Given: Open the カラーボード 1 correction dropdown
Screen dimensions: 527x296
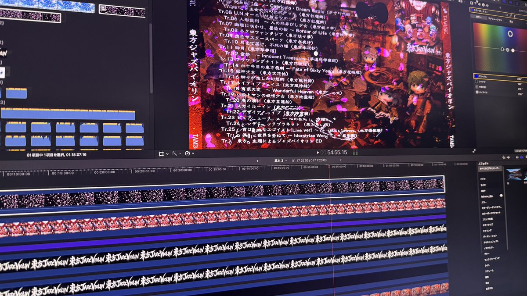Looking at the screenshot, I should point(480,11).
